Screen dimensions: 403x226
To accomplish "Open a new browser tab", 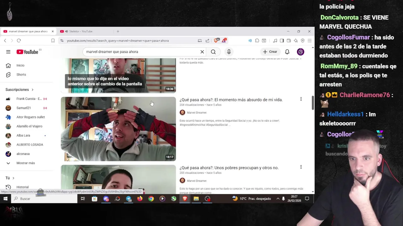I will pos(118,31).
